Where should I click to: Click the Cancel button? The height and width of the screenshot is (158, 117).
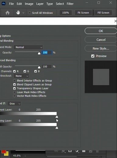101,39
